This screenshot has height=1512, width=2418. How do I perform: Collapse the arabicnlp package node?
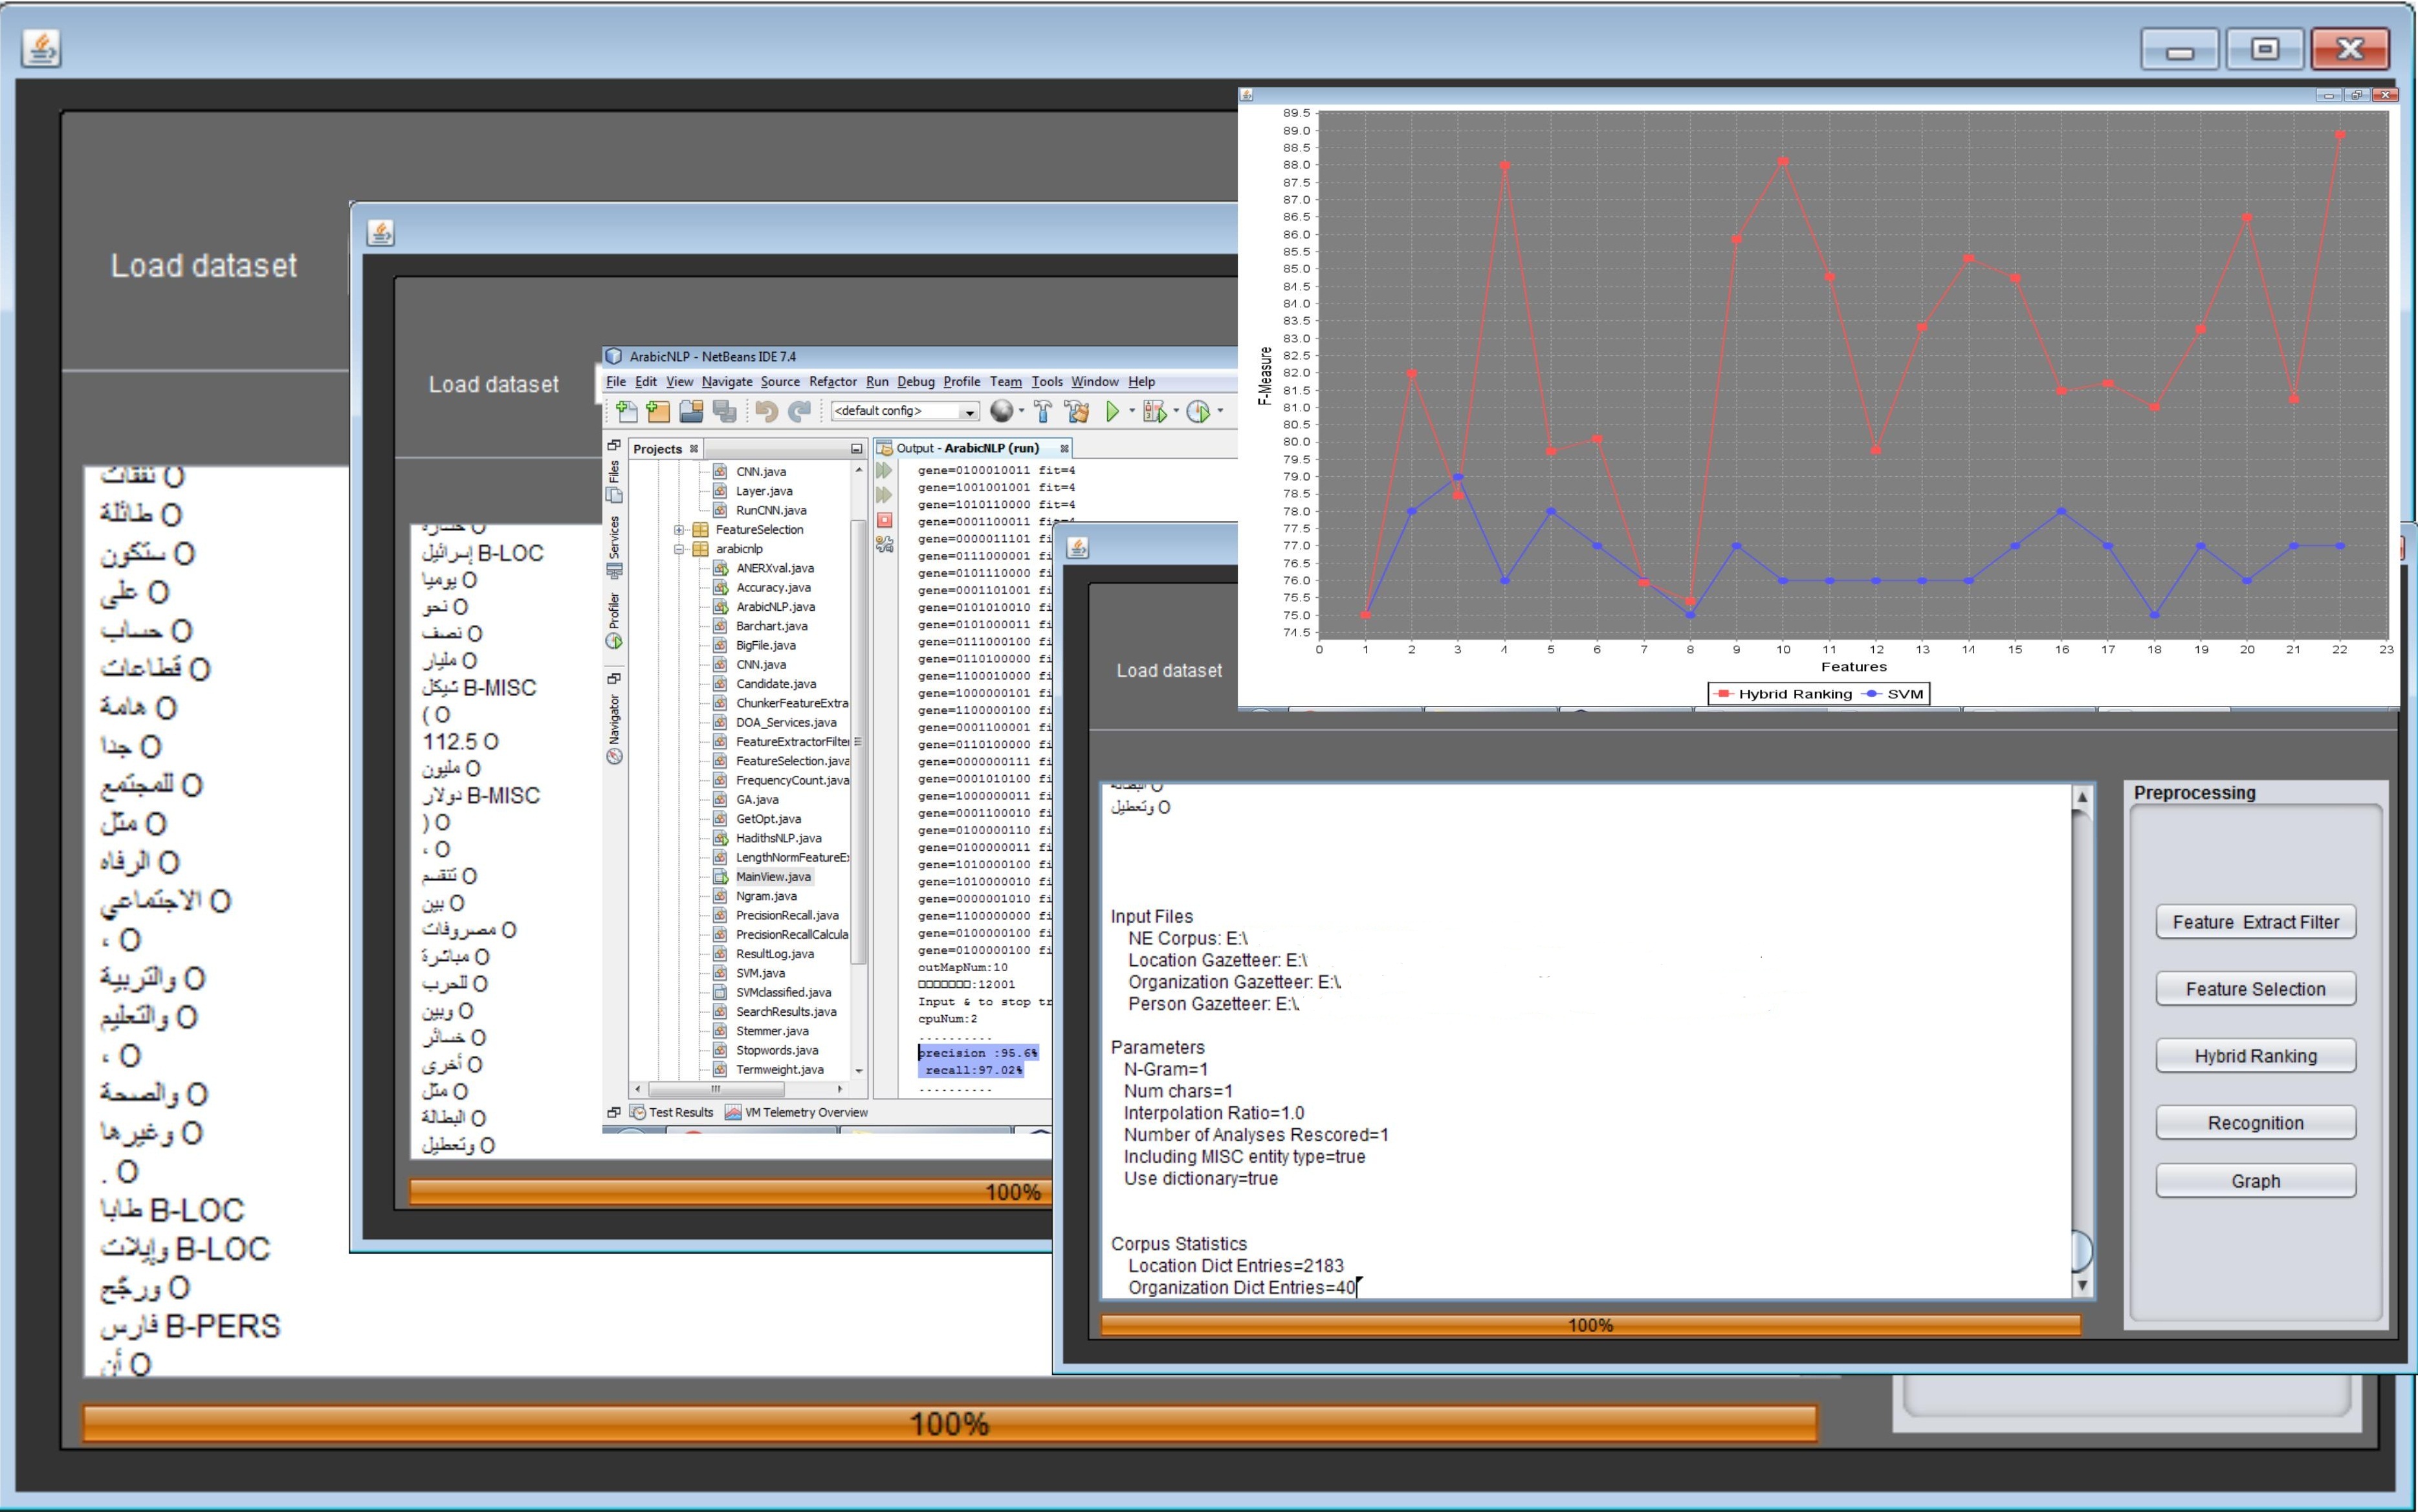coord(679,549)
